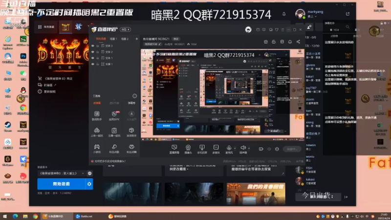Add a 摄像头 camera source
Image resolution: width=391 pixels, height=220 pixels.
pyautogui.click(x=188, y=149)
